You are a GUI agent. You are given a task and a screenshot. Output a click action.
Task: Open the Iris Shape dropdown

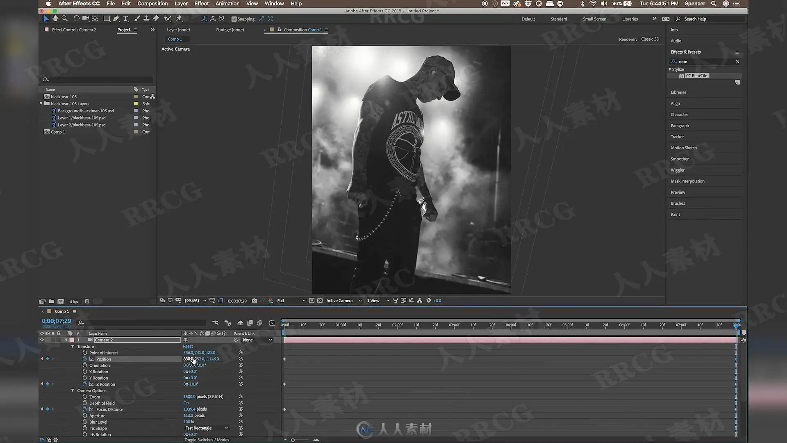click(x=207, y=428)
